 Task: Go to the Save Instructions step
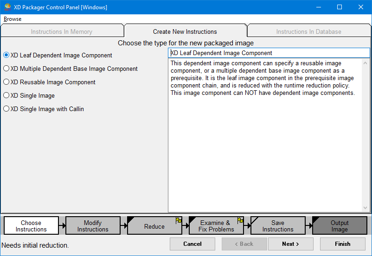278,226
